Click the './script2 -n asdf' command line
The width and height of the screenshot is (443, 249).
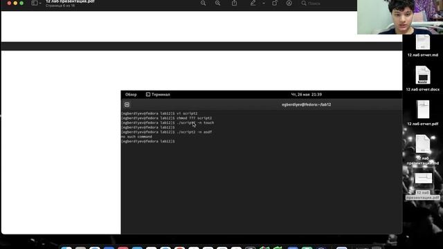point(166,132)
